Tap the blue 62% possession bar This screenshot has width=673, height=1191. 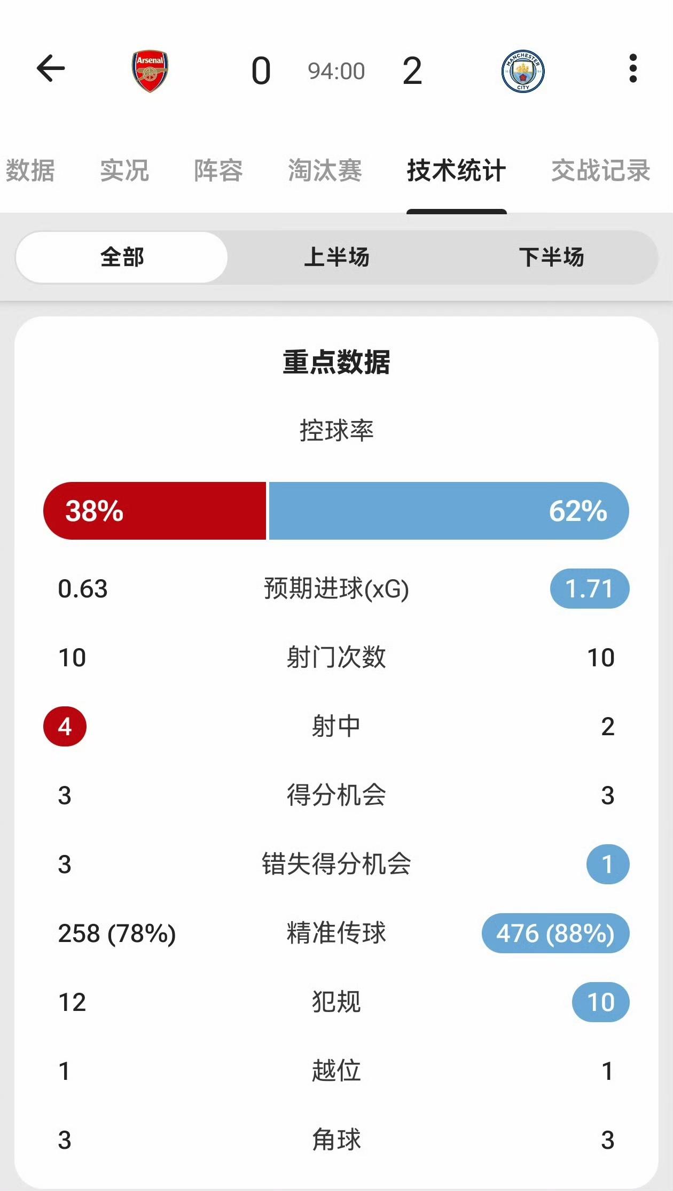pos(449,511)
